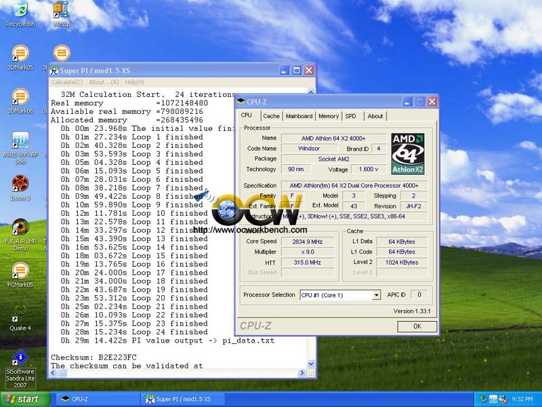
Task: Click the CPU-Z title bar chip icon
Action: tap(241, 101)
